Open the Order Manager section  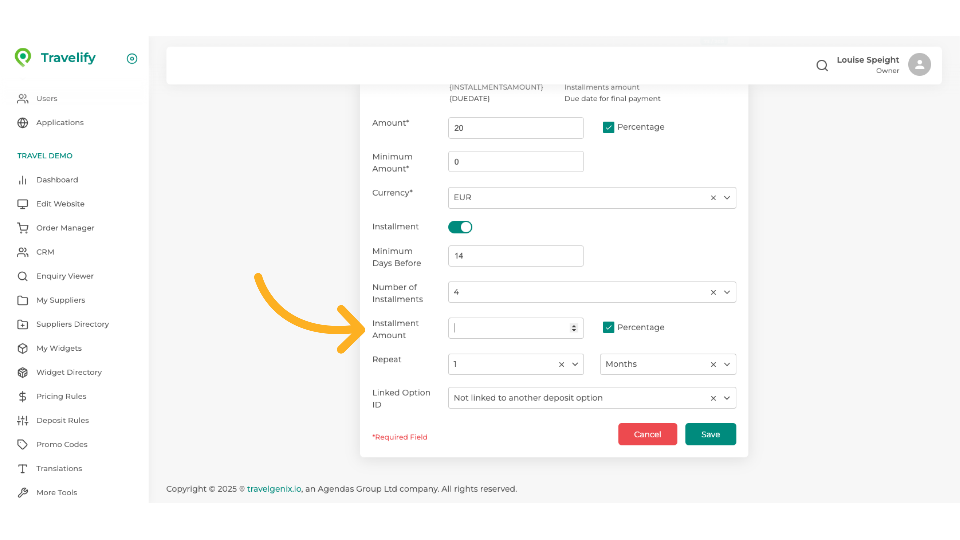point(65,228)
